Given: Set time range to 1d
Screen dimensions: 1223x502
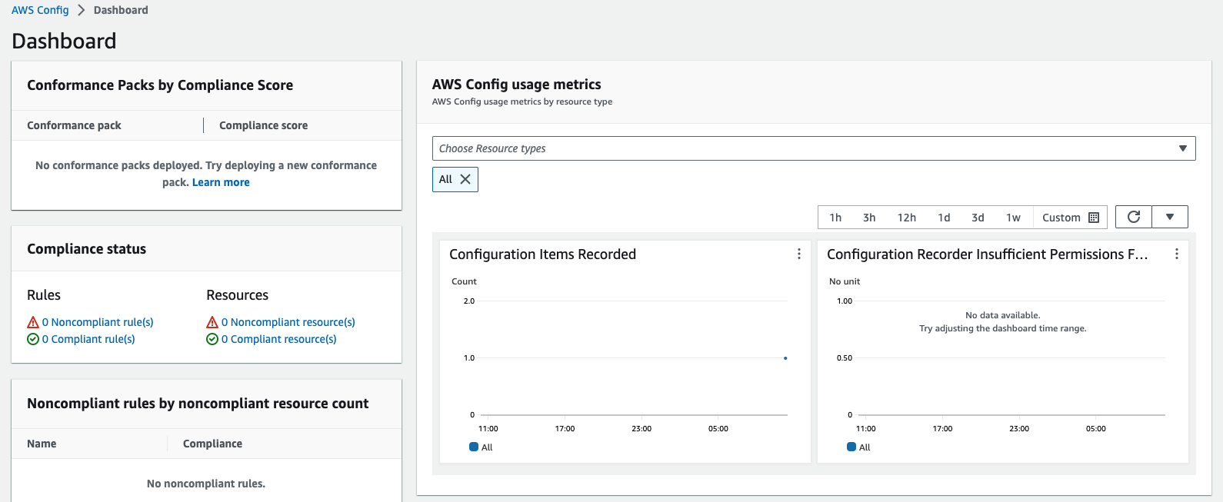Looking at the screenshot, I should (x=944, y=218).
